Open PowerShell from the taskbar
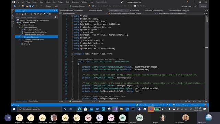 pyautogui.click(x=97, y=109)
